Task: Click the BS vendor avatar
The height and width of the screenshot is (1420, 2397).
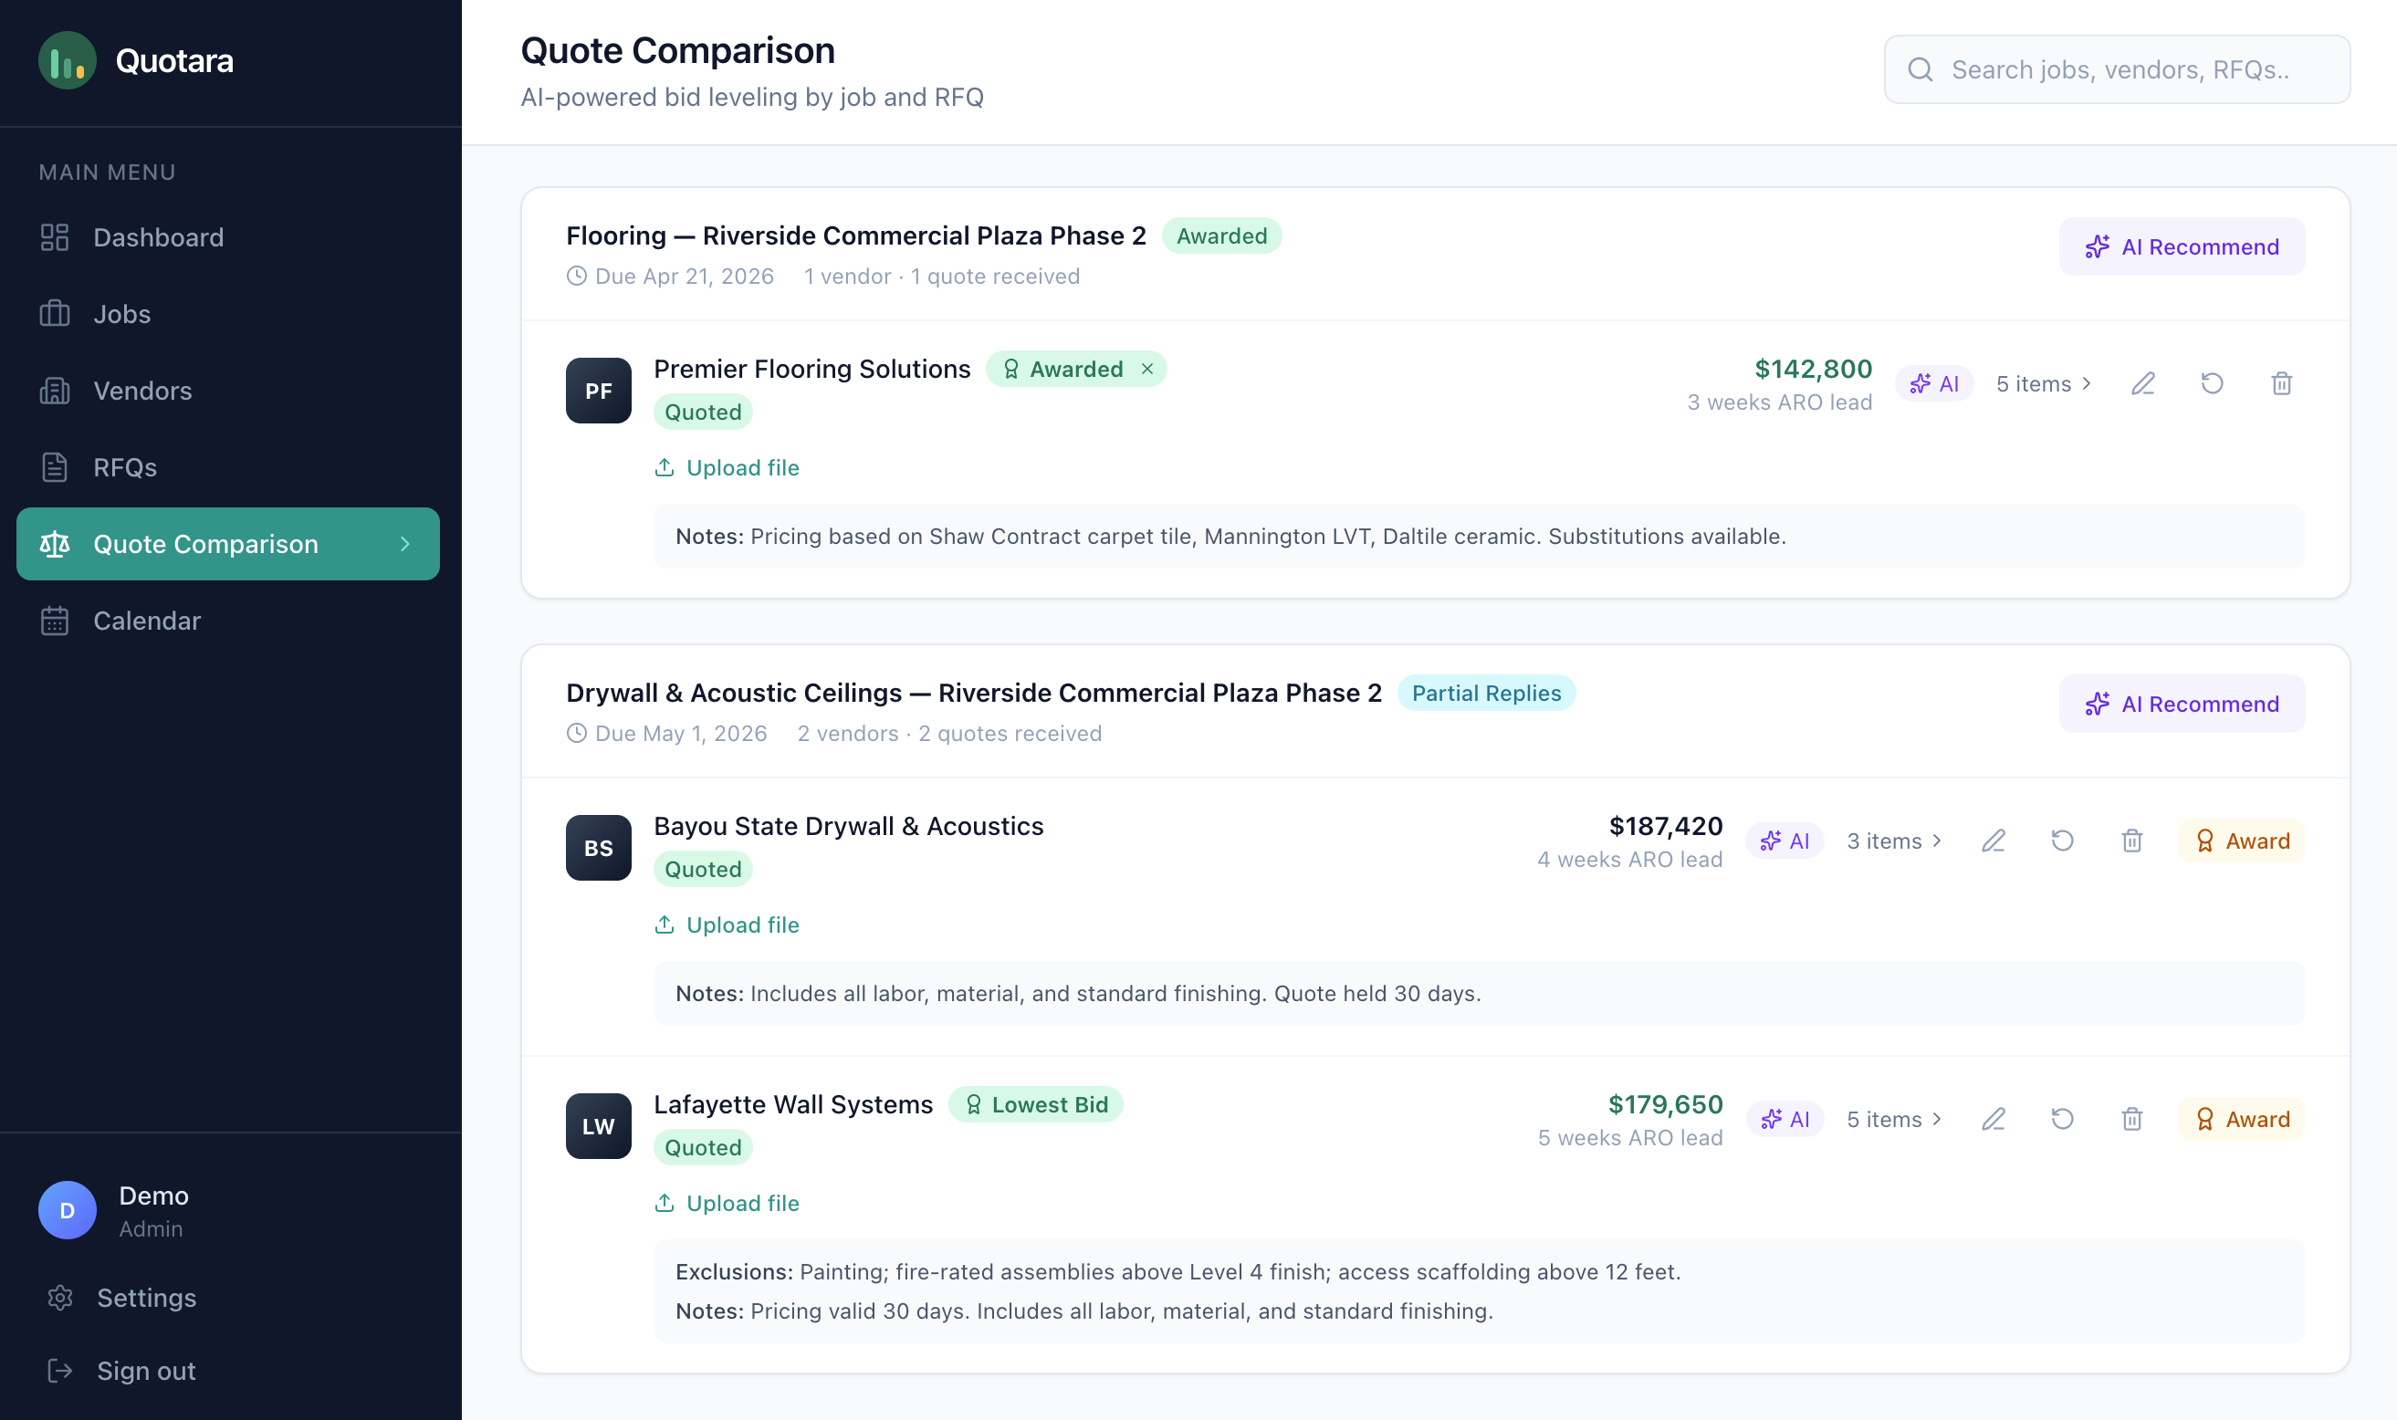Action: (x=598, y=848)
